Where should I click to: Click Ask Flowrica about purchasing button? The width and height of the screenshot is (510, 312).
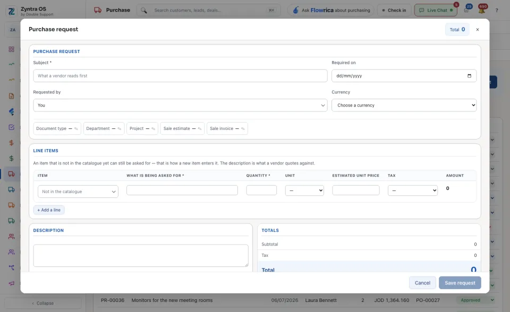[331, 11]
